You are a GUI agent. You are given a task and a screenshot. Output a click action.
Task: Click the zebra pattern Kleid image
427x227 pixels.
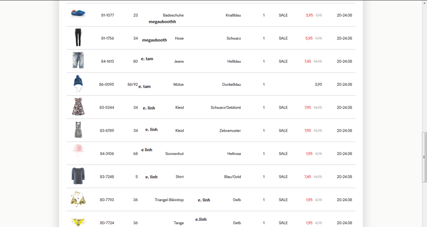[x=78, y=130]
